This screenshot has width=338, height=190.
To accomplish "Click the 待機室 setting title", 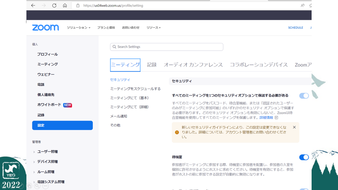I will click(x=177, y=157).
